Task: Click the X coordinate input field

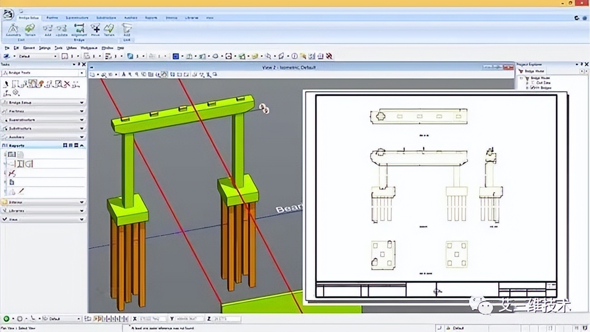Action: coord(152,319)
